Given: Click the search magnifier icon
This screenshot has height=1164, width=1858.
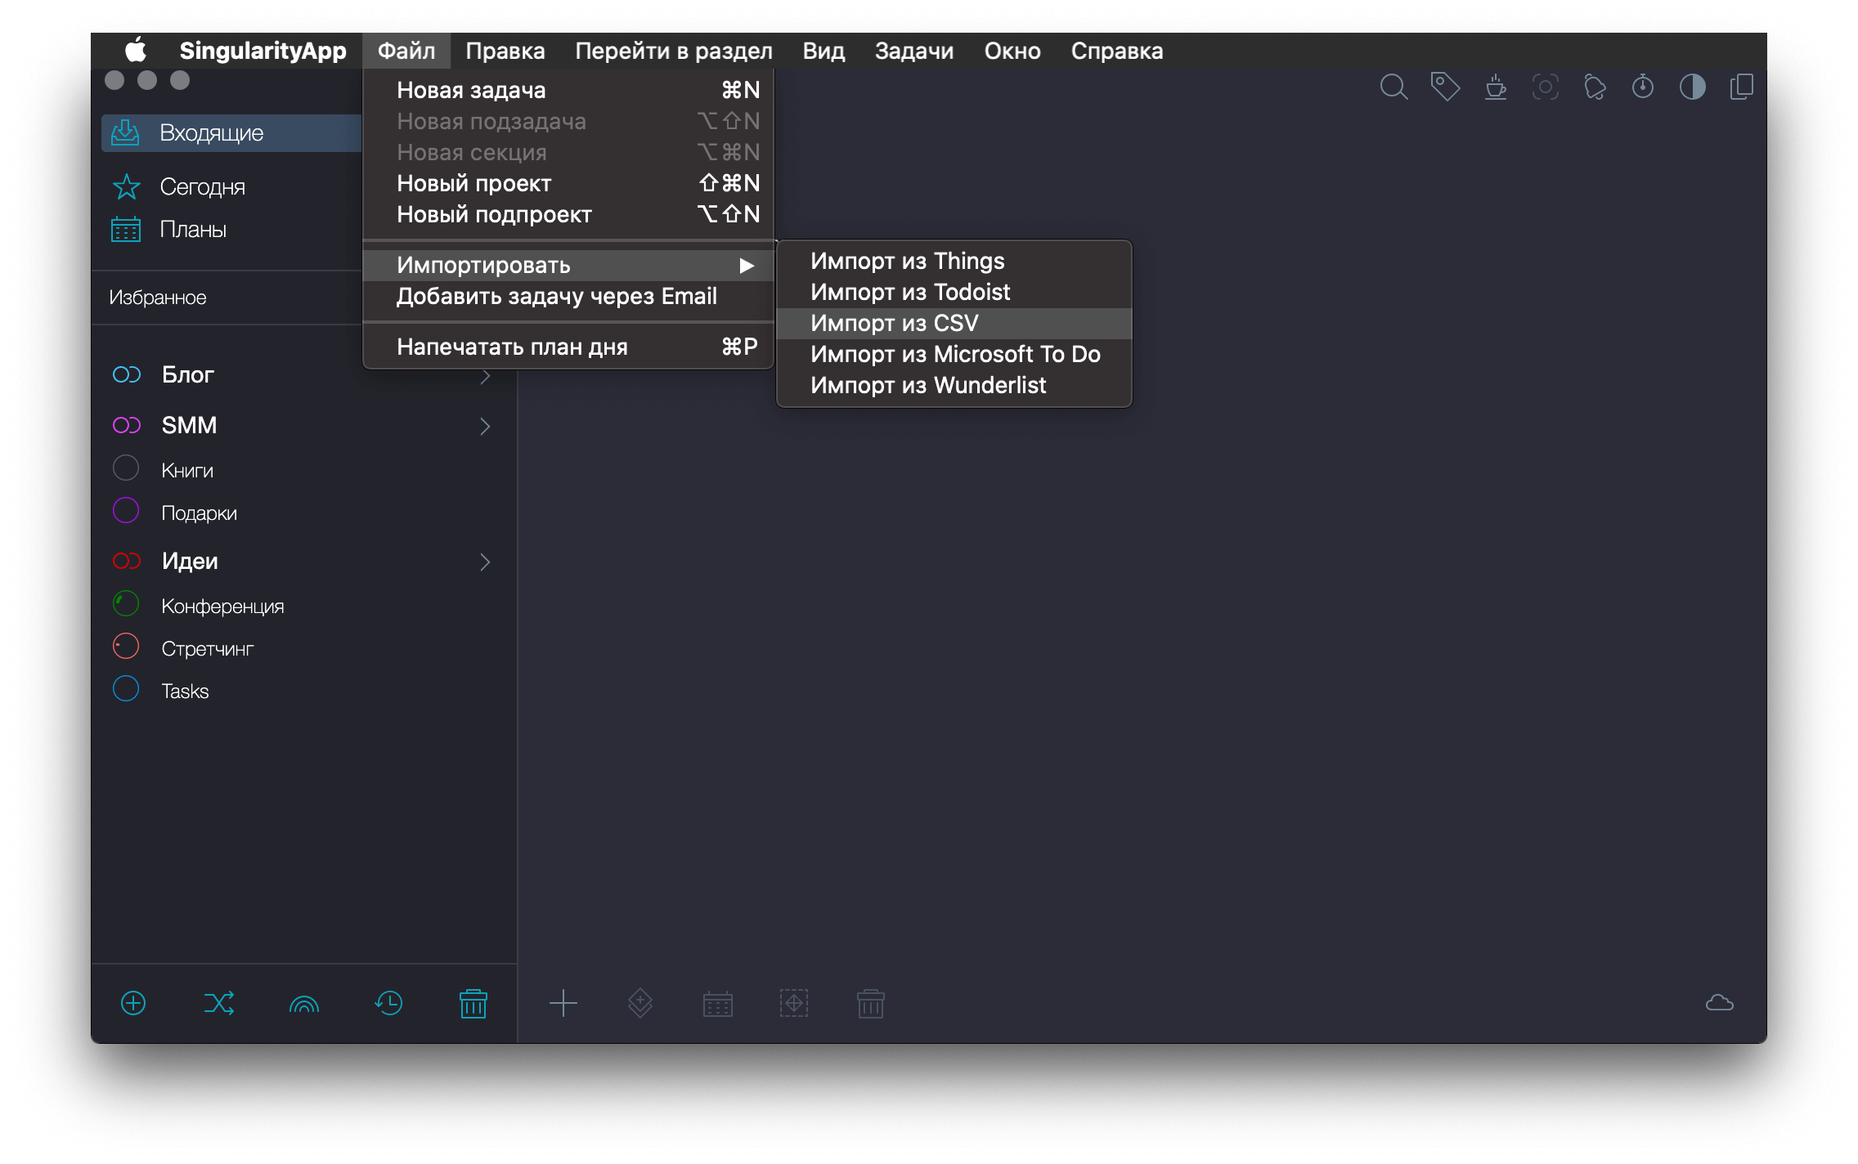Looking at the screenshot, I should tap(1393, 87).
